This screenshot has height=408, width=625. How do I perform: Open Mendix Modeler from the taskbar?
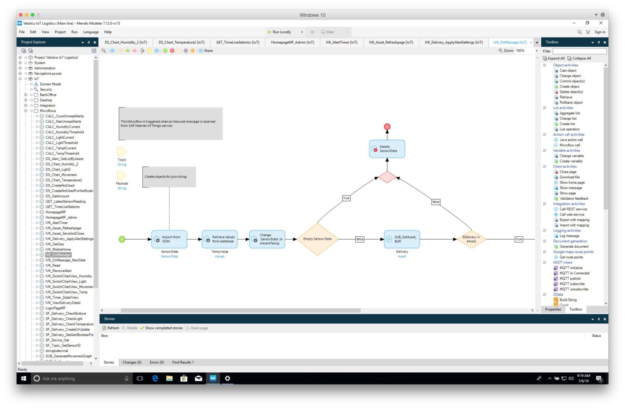213,378
